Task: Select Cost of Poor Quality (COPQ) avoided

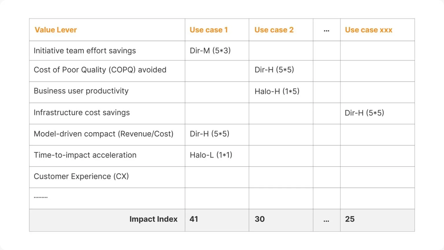Action: pyautogui.click(x=100, y=70)
